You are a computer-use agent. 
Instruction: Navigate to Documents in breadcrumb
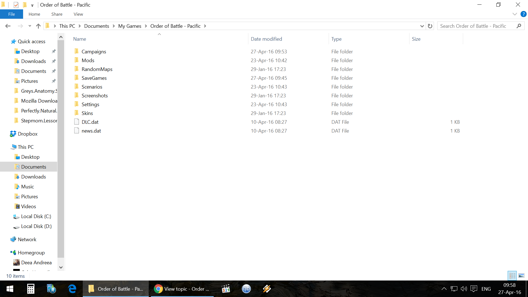pyautogui.click(x=97, y=26)
